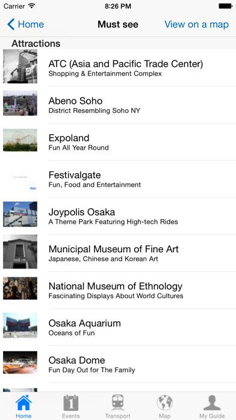The image size is (236, 420).
Task: Open the Abeno Soho attraction
Action: tap(118, 105)
